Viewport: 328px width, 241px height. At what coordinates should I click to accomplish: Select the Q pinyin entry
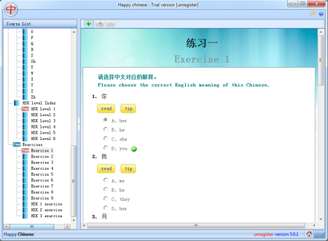[x=32, y=44]
